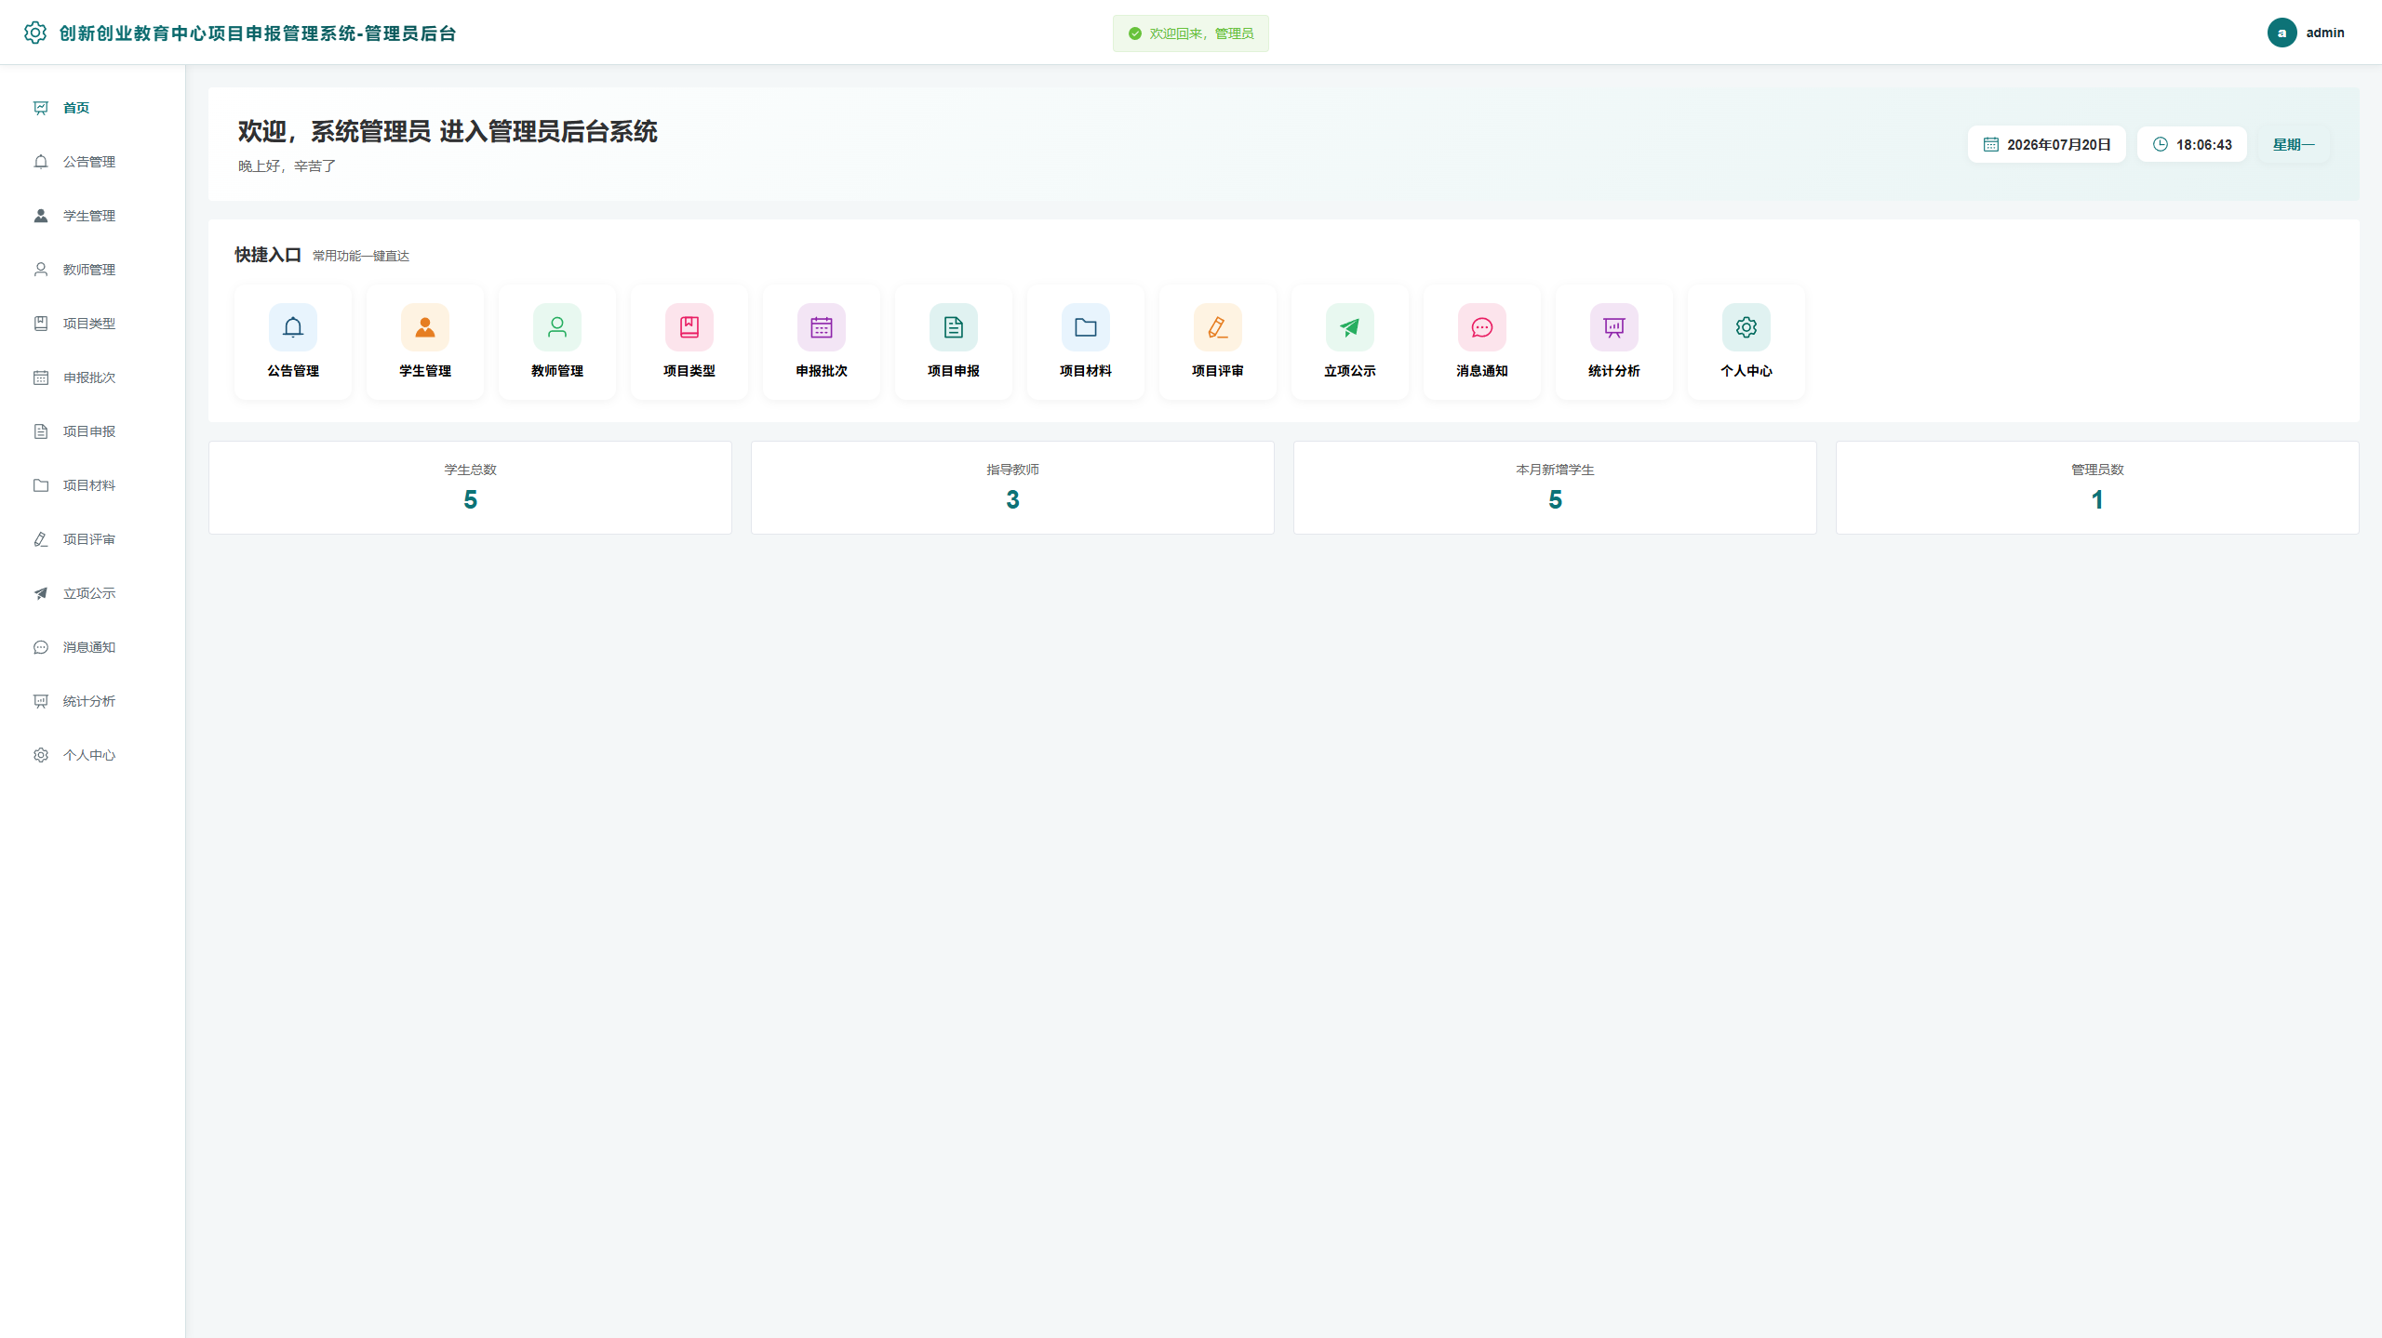Click the admin username in header
The image size is (2382, 1338).
point(2324,33)
